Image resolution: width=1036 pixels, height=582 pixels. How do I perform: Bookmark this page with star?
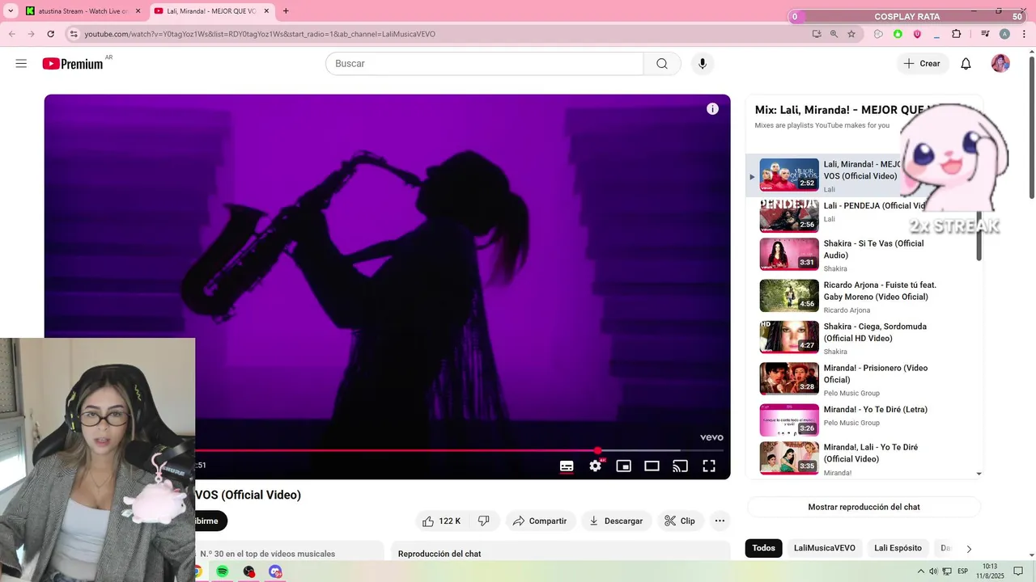(851, 34)
